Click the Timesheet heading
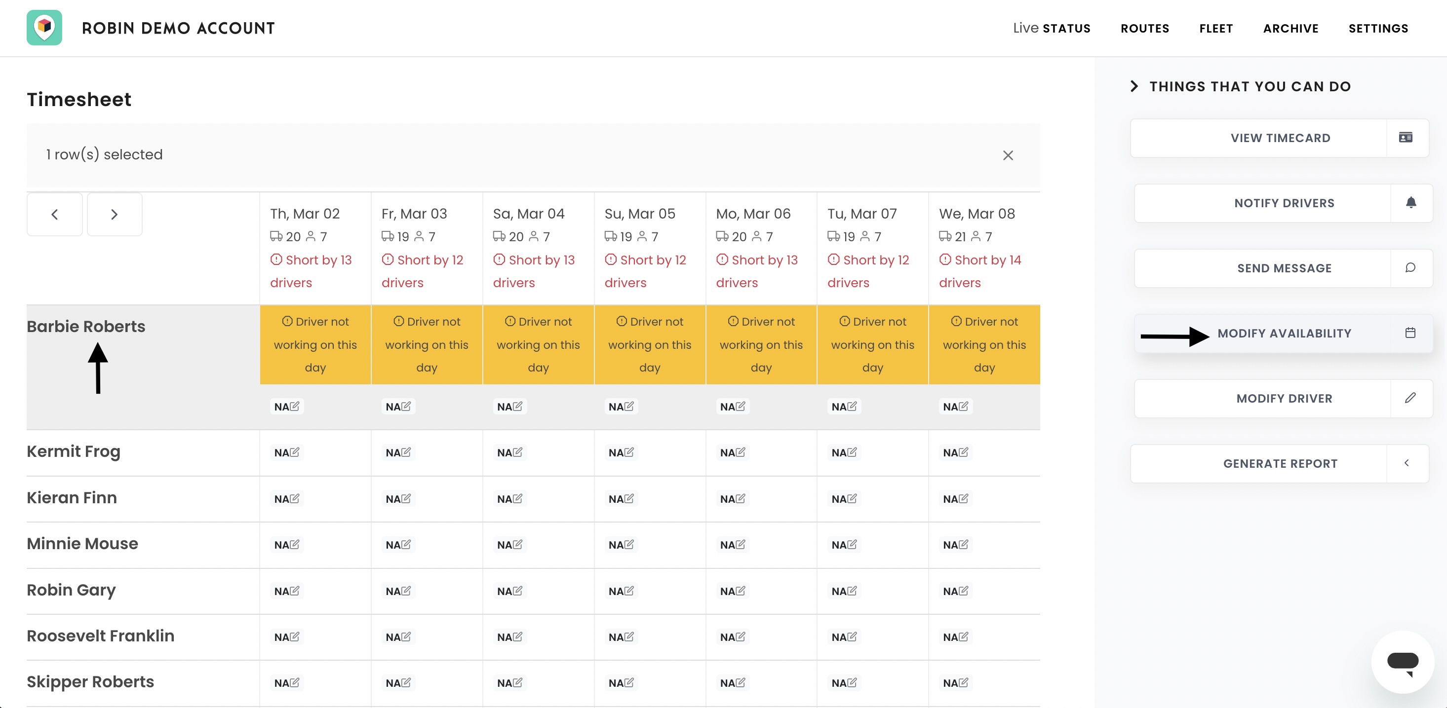This screenshot has height=708, width=1447. [79, 99]
